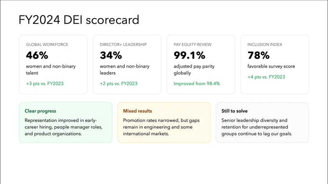Click the 34% leadership figure
Image resolution: width=328 pixels, height=184 pixels.
pos(111,55)
